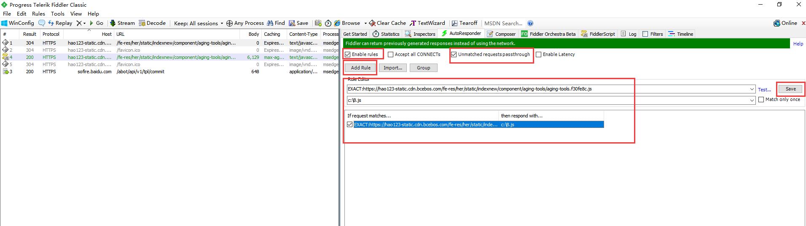Image resolution: width=806 pixels, height=226 pixels.
Task: Open the Rules menu
Action: (x=38, y=13)
